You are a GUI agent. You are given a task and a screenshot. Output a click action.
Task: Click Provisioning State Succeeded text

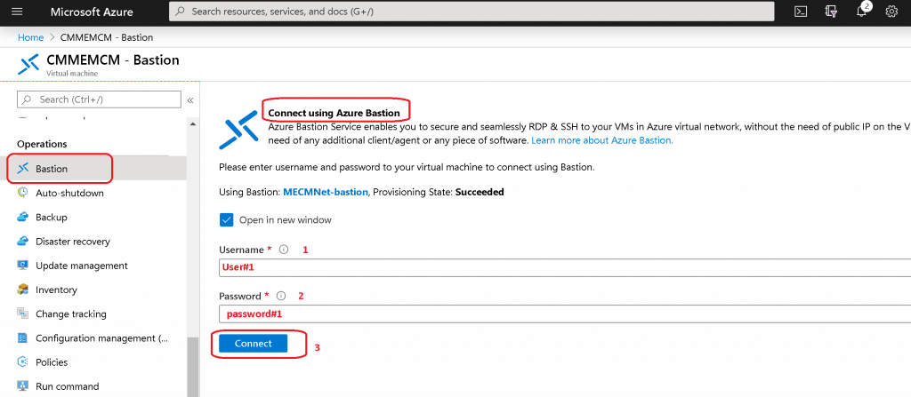(438, 192)
